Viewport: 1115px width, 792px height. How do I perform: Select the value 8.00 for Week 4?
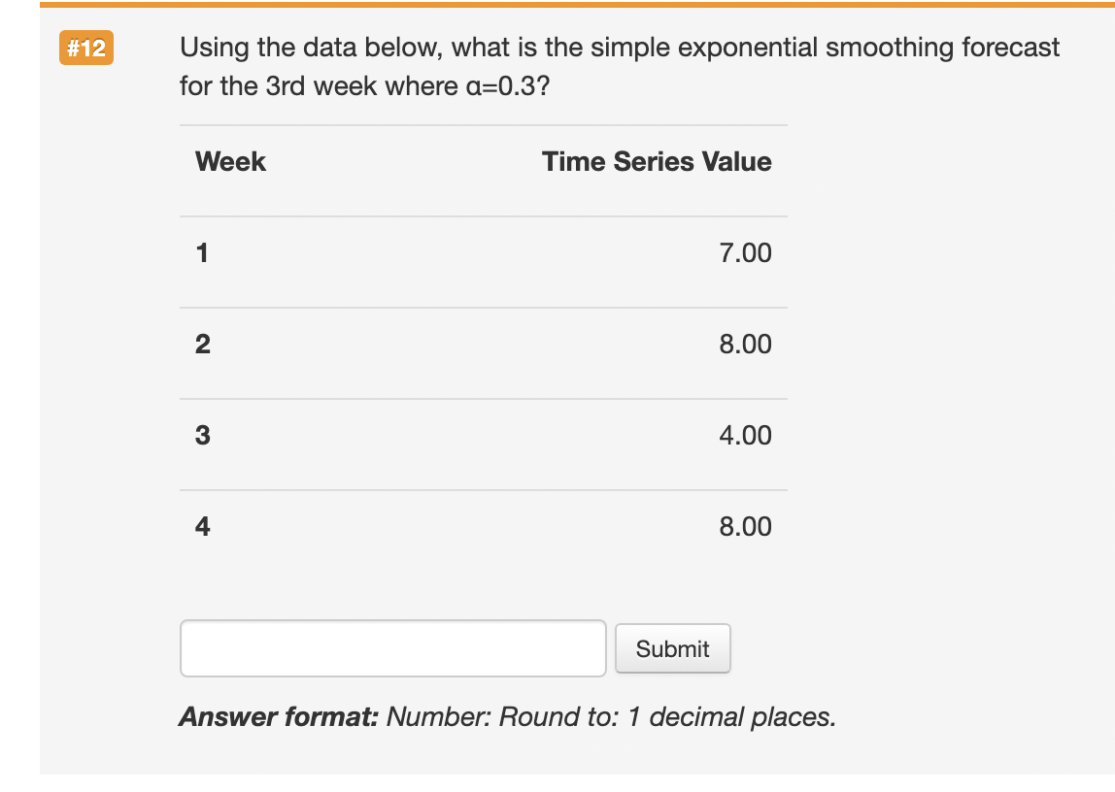[x=746, y=526]
